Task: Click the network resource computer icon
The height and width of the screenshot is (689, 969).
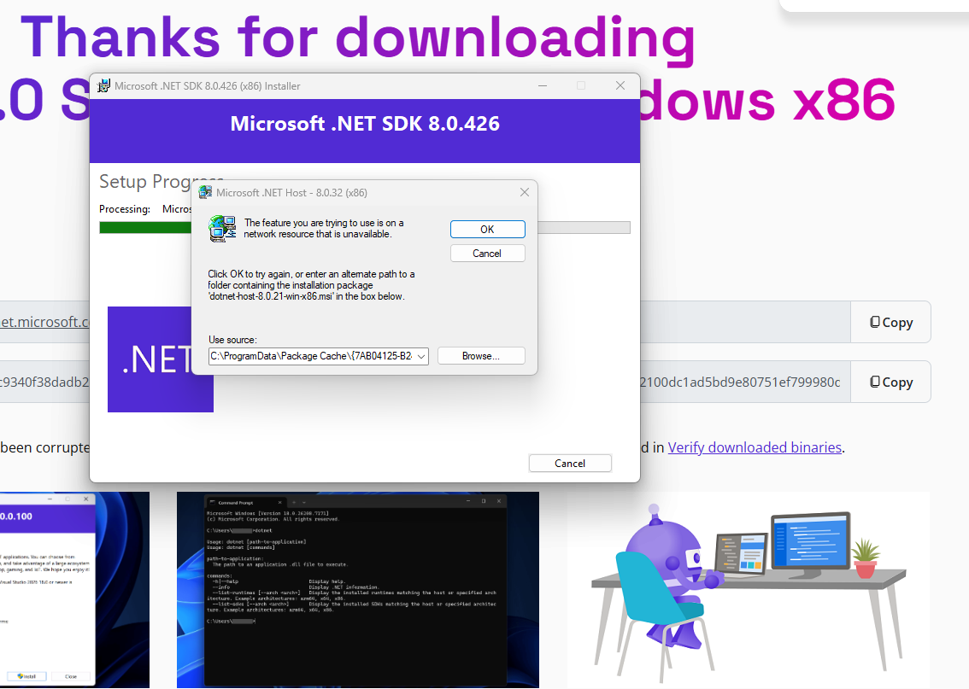Action: [x=222, y=229]
